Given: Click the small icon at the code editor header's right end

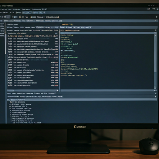Looking at the screenshot, I should (156, 30).
